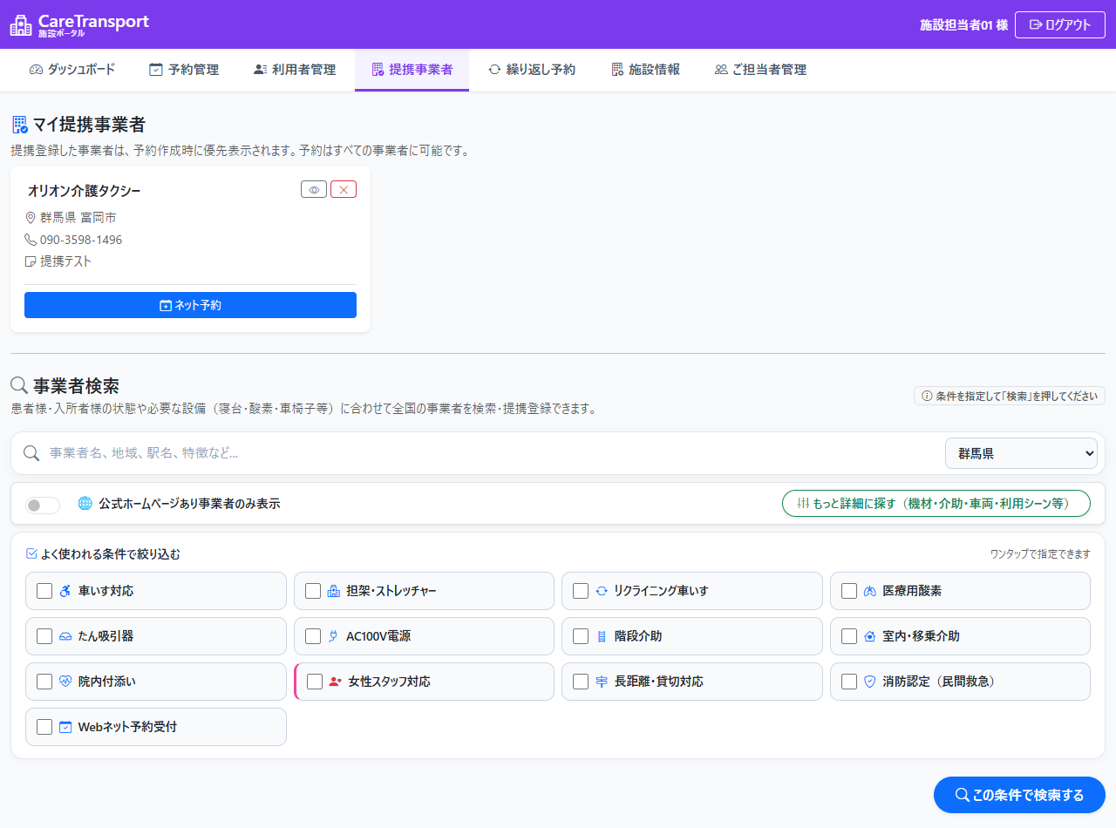Viewport: 1116px width, 828px height.
Task: Click the suction device icon for たん吸引器
Action: click(65, 636)
